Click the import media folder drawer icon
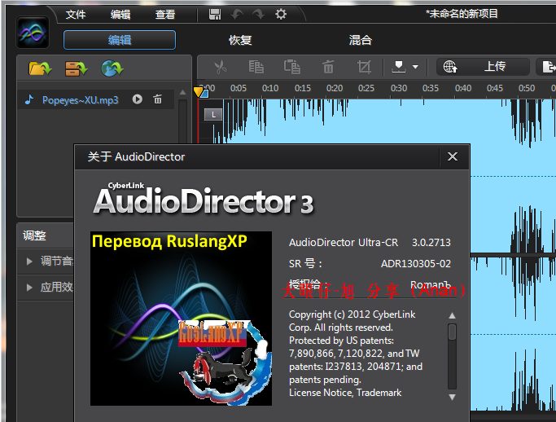Image resolution: width=556 pixels, height=422 pixels. (77, 68)
